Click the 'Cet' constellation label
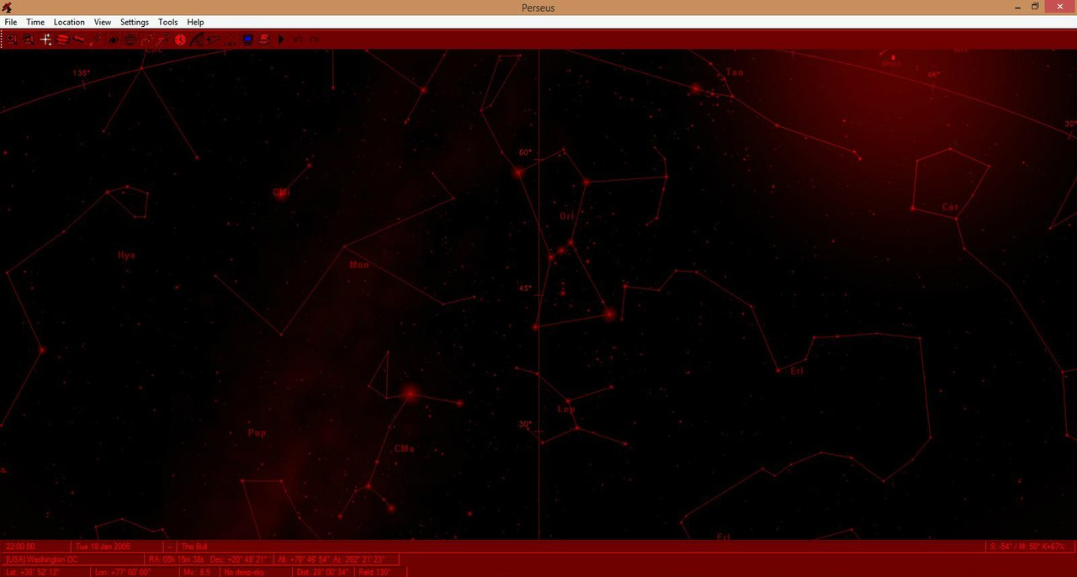This screenshot has height=577, width=1077. 950,207
